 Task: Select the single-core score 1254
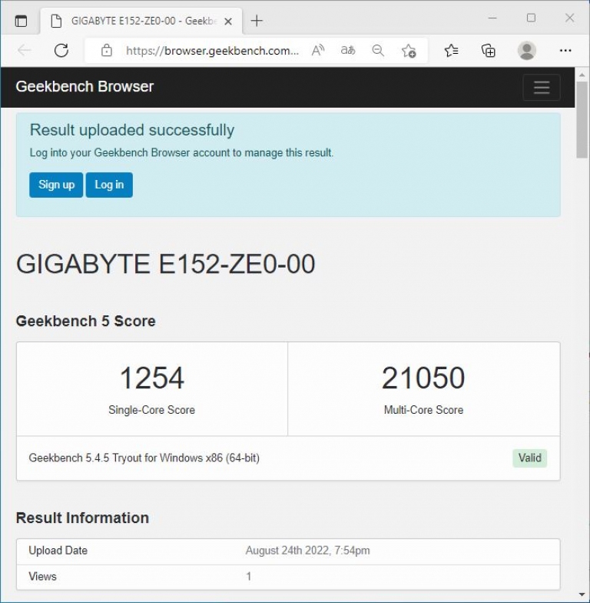[152, 378]
